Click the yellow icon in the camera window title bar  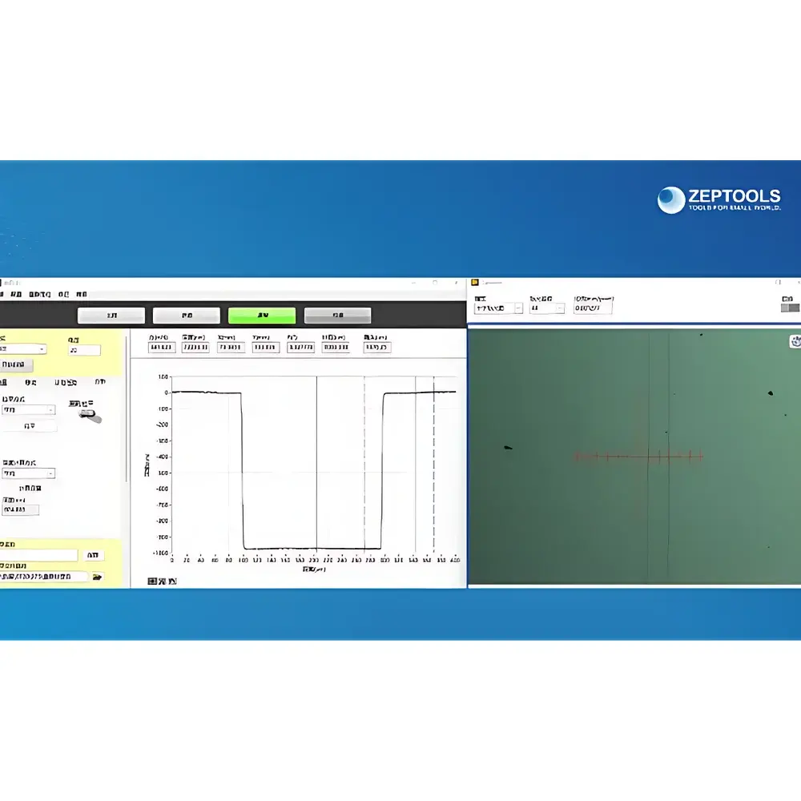coord(476,283)
